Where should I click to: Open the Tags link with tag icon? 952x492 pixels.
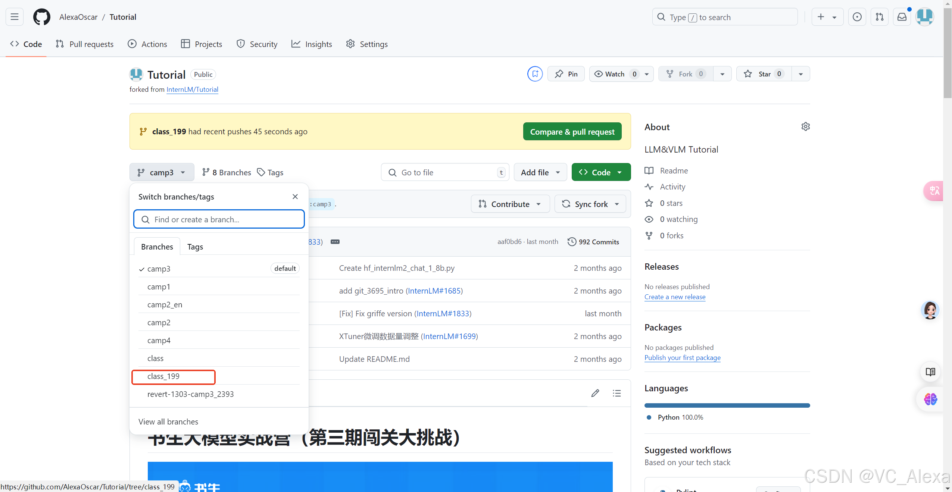click(x=271, y=172)
